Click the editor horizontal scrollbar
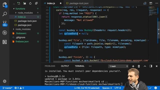Viewport: 160px width, 90px height. point(96,62)
